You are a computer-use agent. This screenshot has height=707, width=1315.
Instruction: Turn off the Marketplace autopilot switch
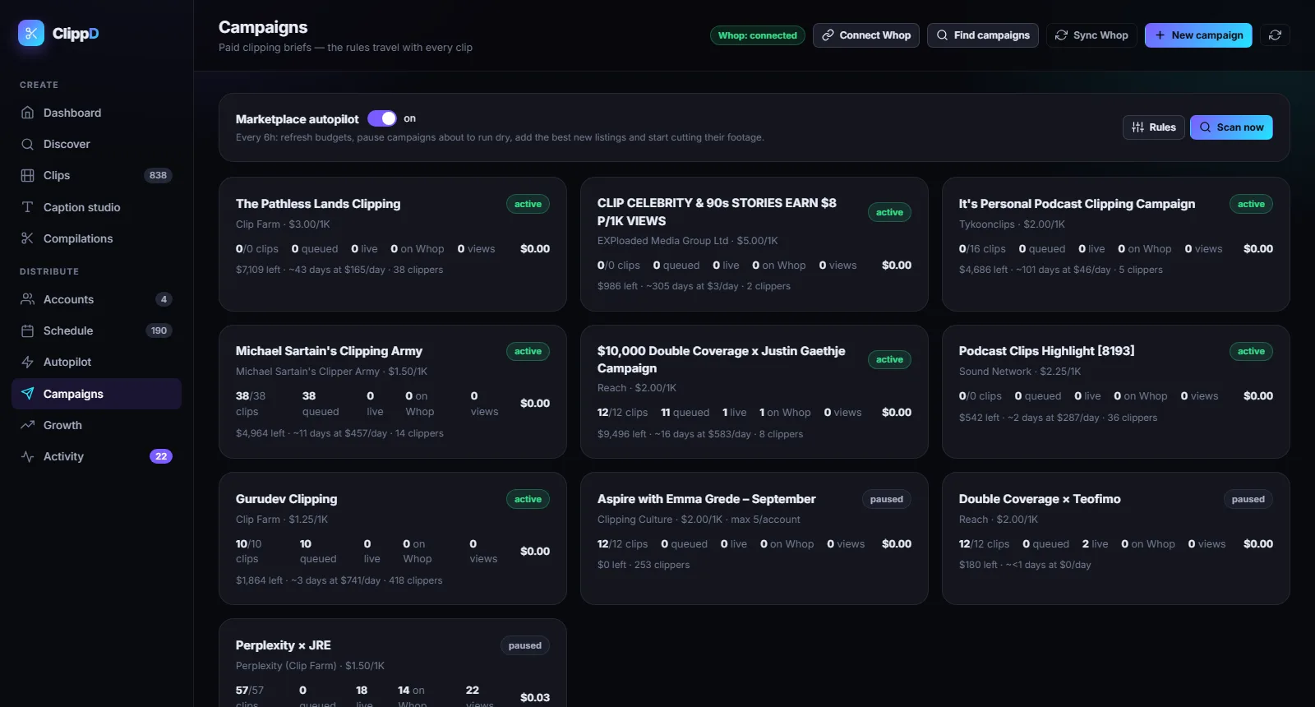(x=382, y=118)
